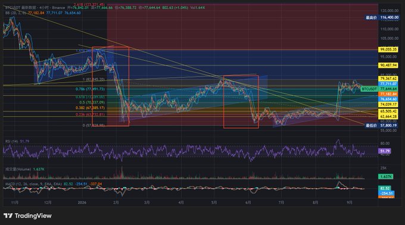The height and width of the screenshot is (225, 405).
Task: Click the 105,000.00 price axis tick
Action: [390, 38]
